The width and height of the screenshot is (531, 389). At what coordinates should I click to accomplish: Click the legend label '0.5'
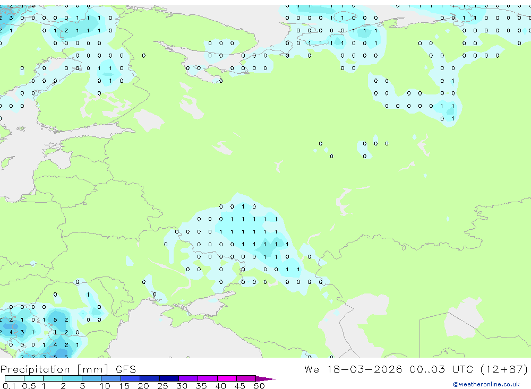[x=29, y=386]
